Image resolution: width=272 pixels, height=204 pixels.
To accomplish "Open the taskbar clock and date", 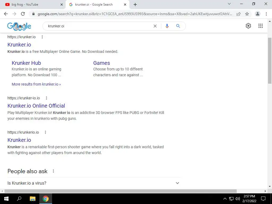I will (x=249, y=199).
